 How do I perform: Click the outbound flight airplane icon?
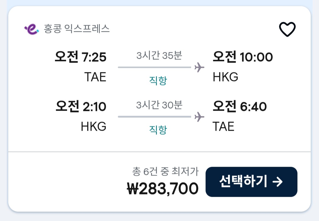199,68
